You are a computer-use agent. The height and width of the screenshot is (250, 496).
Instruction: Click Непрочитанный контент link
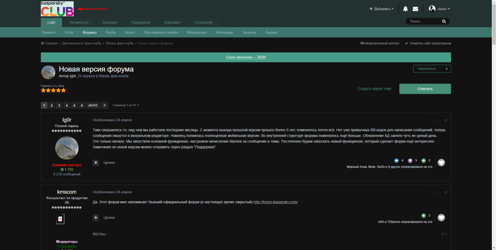click(380, 43)
